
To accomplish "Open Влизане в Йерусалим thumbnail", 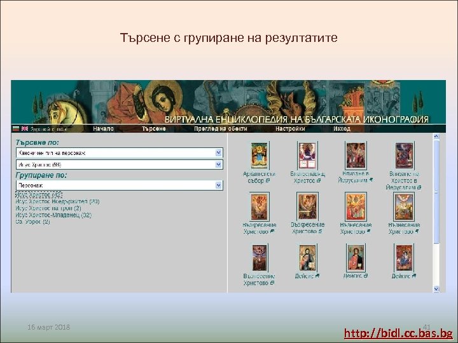I will pos(356,156).
